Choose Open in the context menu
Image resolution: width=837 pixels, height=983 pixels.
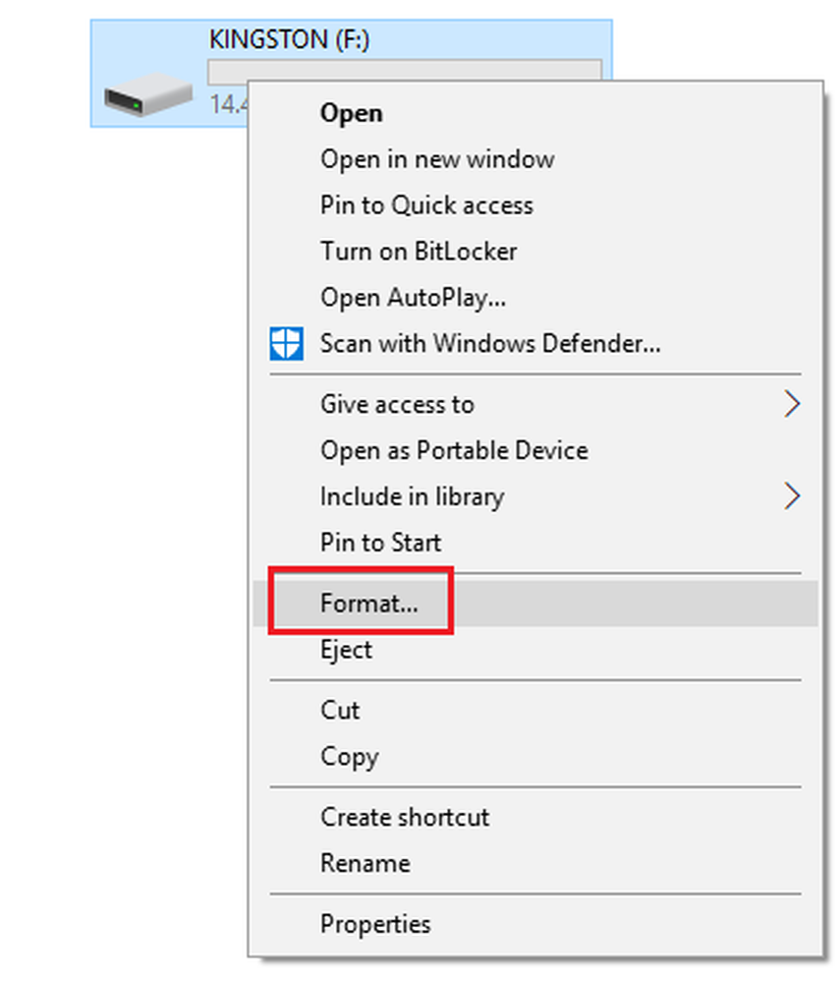535,113
